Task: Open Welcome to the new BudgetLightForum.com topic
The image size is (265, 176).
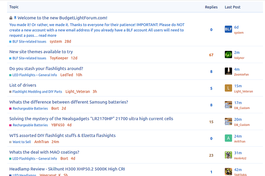Action: click(x=62, y=18)
